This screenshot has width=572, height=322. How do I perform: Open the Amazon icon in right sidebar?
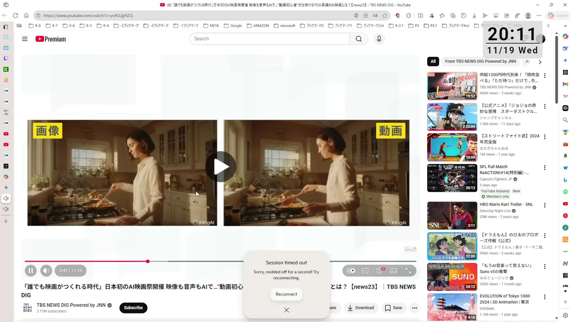565,156
